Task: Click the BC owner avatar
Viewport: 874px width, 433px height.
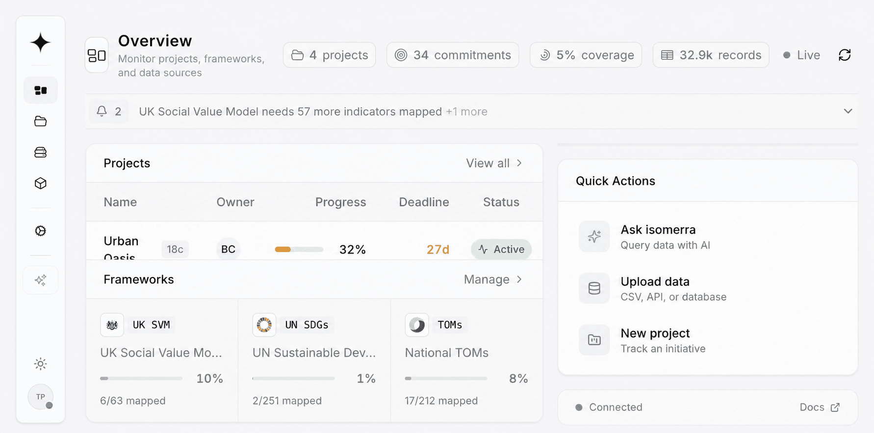Action: (228, 249)
